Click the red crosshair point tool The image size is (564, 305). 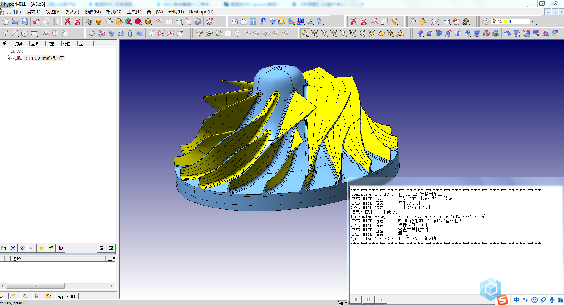(x=55, y=33)
